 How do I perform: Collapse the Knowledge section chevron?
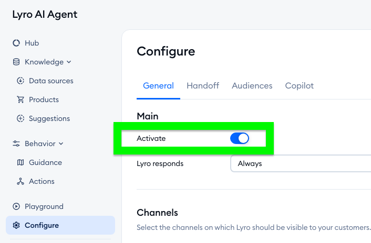coord(69,62)
